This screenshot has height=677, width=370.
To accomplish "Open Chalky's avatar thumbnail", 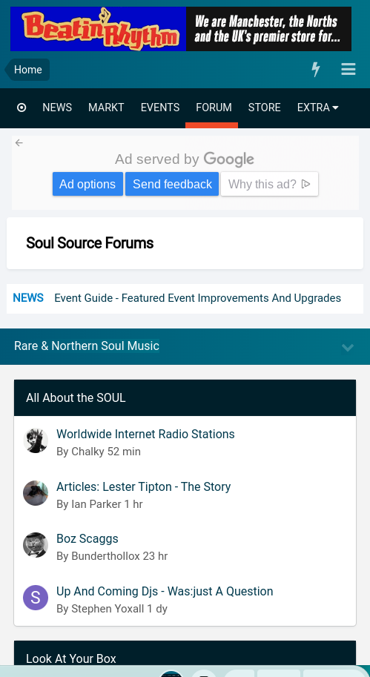I will [36, 440].
